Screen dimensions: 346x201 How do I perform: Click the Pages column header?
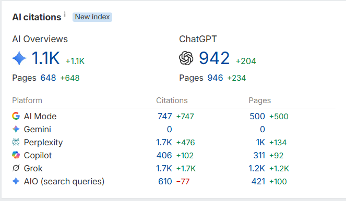260,100
